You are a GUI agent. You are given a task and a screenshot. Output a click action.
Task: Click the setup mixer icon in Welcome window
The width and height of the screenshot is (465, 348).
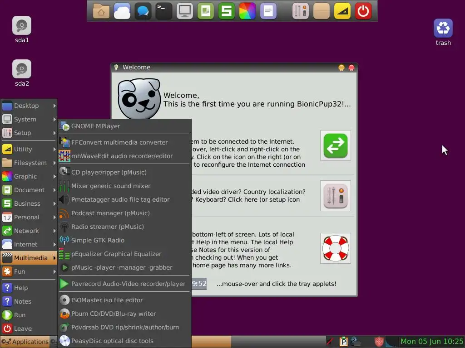click(x=336, y=196)
